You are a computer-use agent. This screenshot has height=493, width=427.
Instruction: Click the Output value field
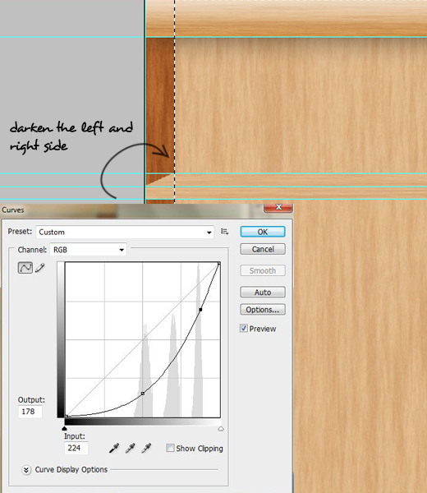click(30, 412)
